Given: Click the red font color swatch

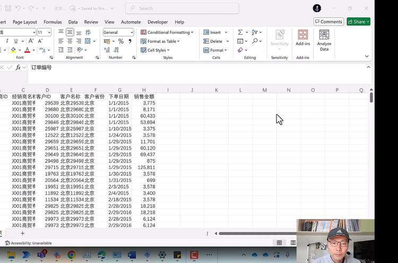Looking at the screenshot, I should [x=28, y=50].
